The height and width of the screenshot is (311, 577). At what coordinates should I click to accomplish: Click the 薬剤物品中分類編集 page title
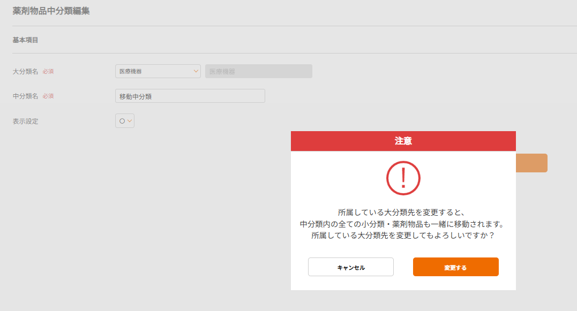(51, 11)
